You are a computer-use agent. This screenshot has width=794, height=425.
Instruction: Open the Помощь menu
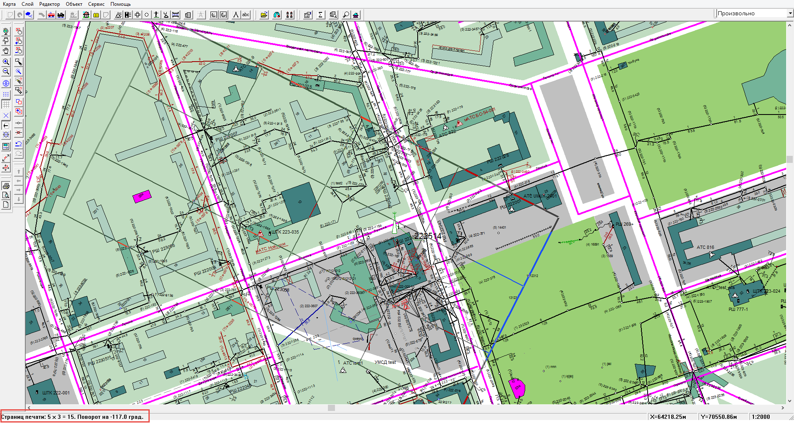(120, 4)
